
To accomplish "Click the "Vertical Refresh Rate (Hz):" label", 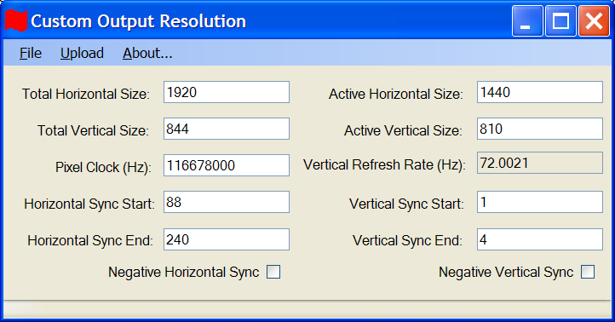I will point(384,164).
